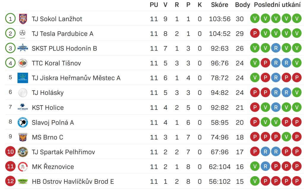
Task: Click MS Brno C's green V result badge
Action: [x=286, y=137]
